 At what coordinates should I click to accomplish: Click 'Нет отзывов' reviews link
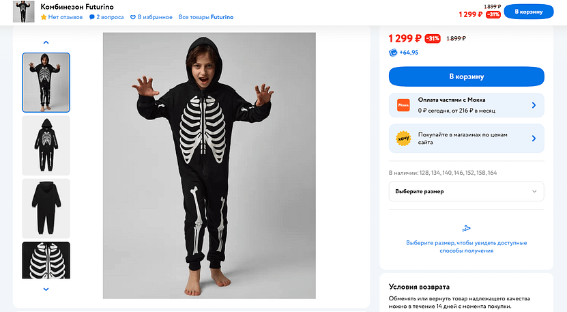66,17
